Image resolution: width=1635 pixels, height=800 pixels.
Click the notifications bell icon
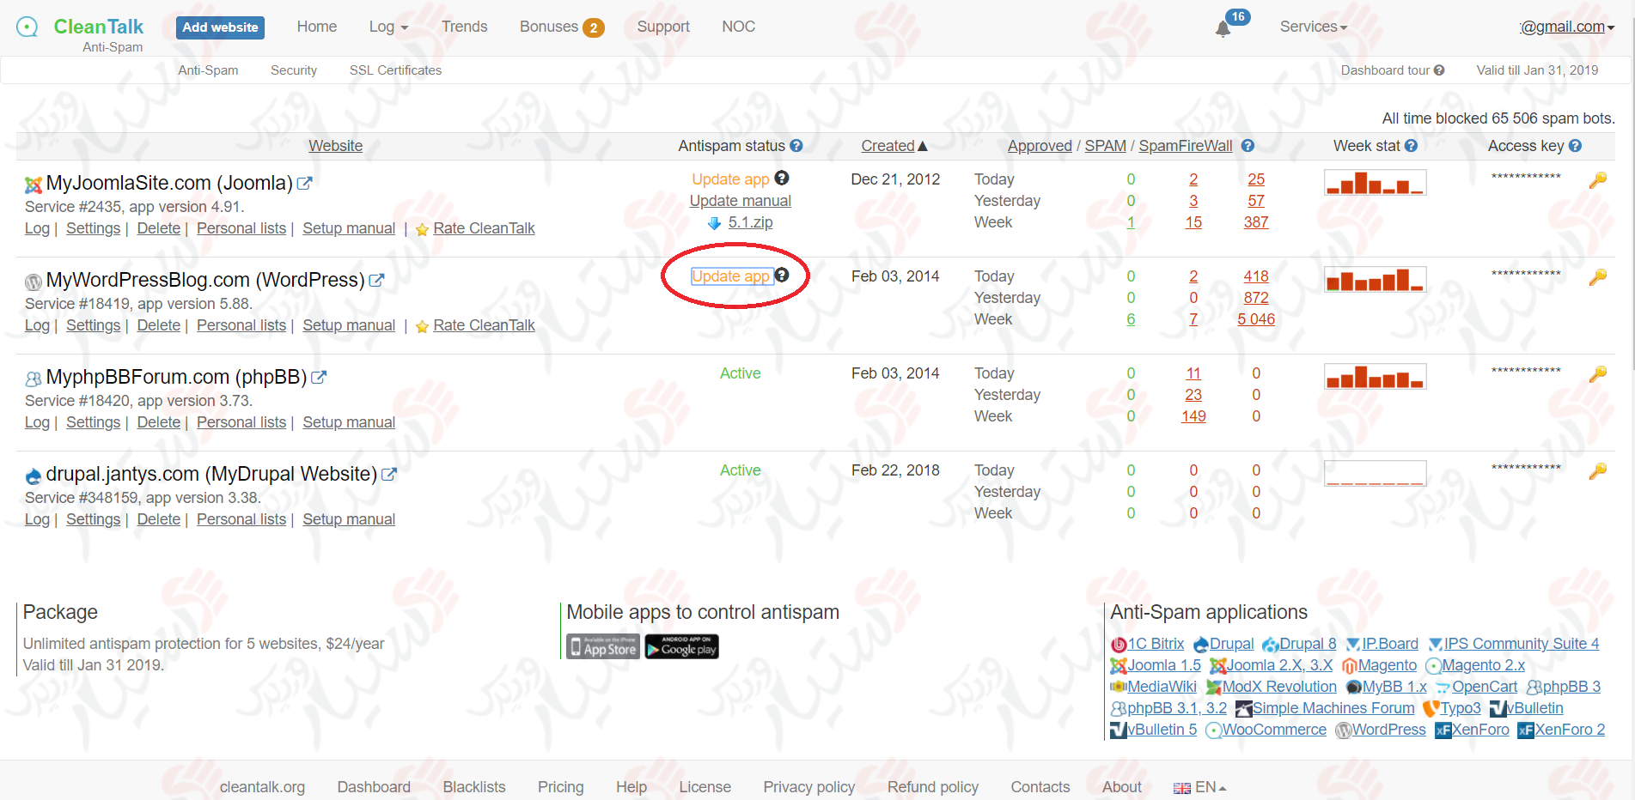(1223, 28)
